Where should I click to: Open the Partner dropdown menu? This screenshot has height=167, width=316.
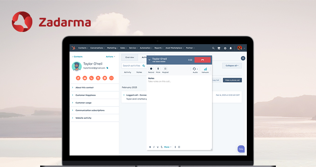tap(190, 48)
